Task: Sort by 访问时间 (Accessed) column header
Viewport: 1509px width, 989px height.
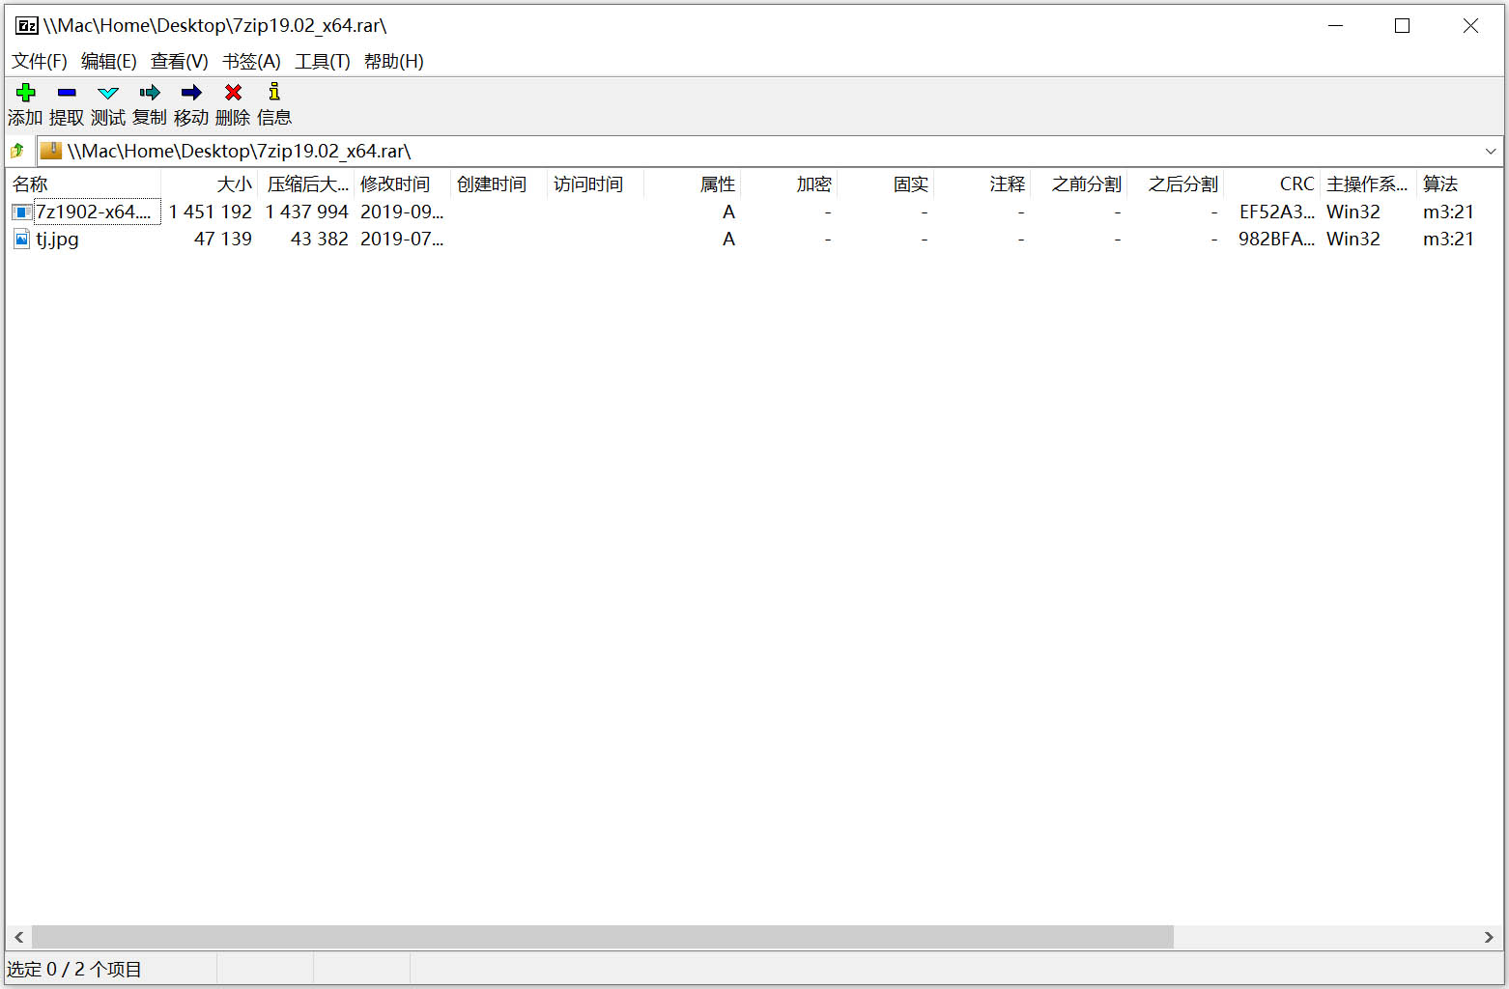Action: coord(596,184)
